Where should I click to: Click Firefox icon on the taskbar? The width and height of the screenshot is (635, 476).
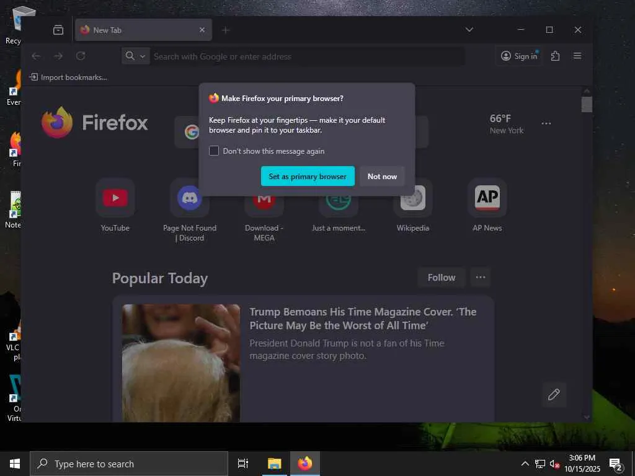click(x=305, y=464)
